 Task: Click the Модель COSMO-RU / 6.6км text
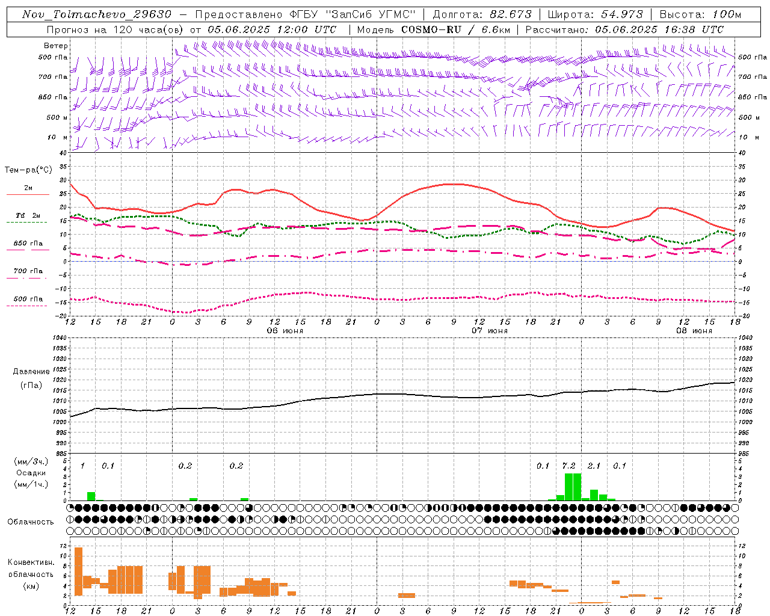(x=434, y=29)
